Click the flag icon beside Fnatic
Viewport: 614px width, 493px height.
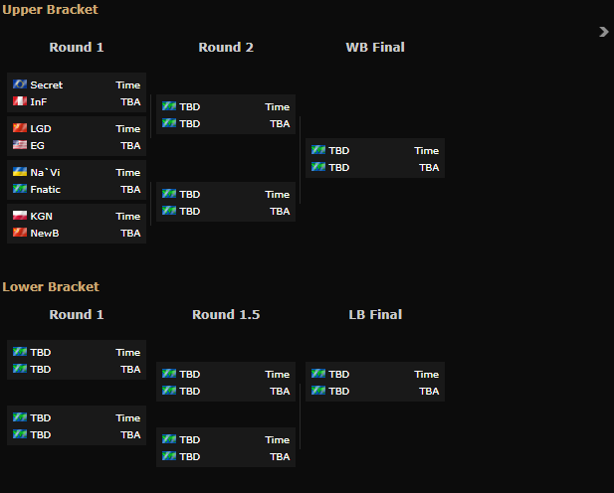(20, 189)
